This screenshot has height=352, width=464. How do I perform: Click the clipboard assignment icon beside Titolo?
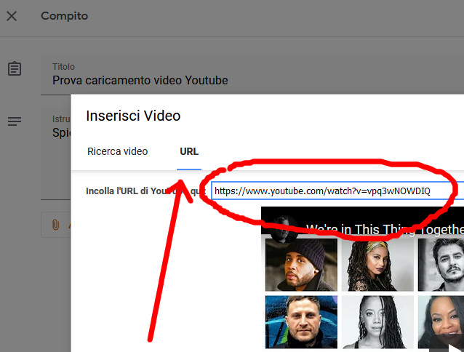click(x=15, y=68)
